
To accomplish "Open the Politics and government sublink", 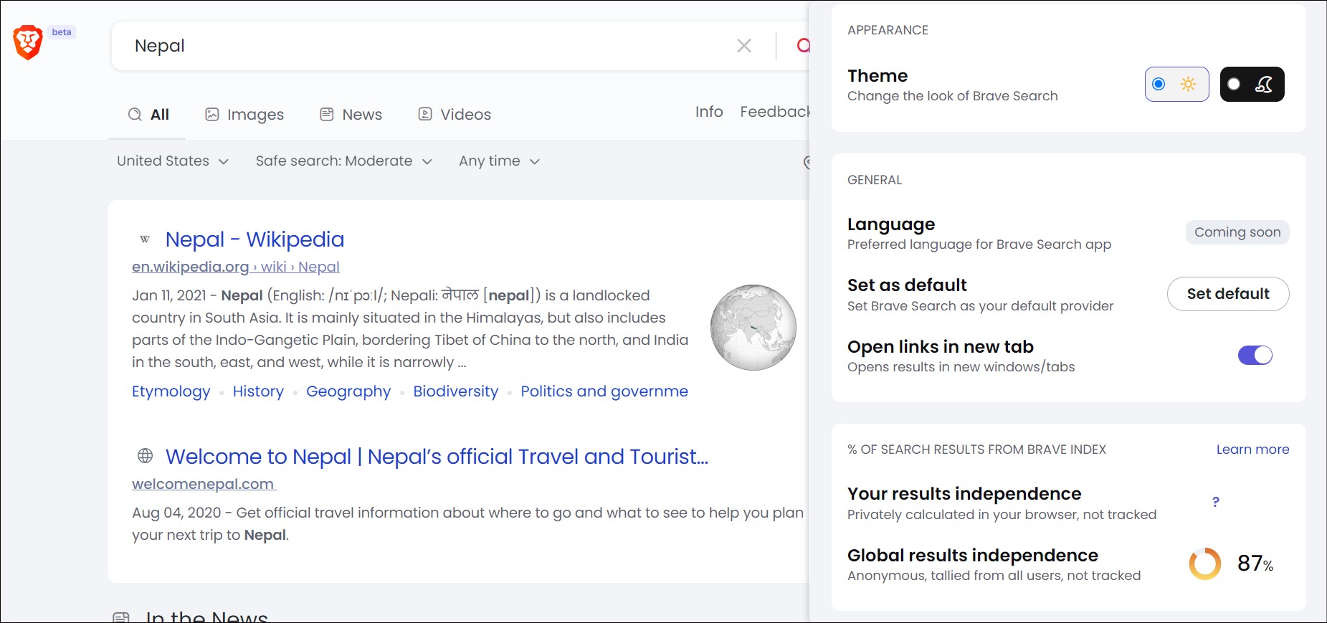I will [604, 391].
